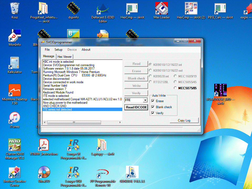Uncheck Auto Write Blank check checkbox

[x=153, y=107]
